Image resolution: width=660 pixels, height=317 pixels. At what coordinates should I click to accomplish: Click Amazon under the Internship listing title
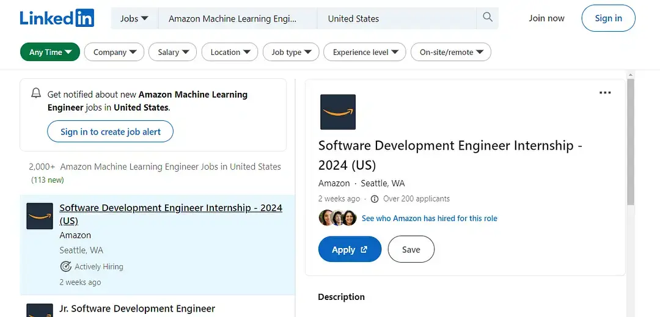click(x=75, y=235)
